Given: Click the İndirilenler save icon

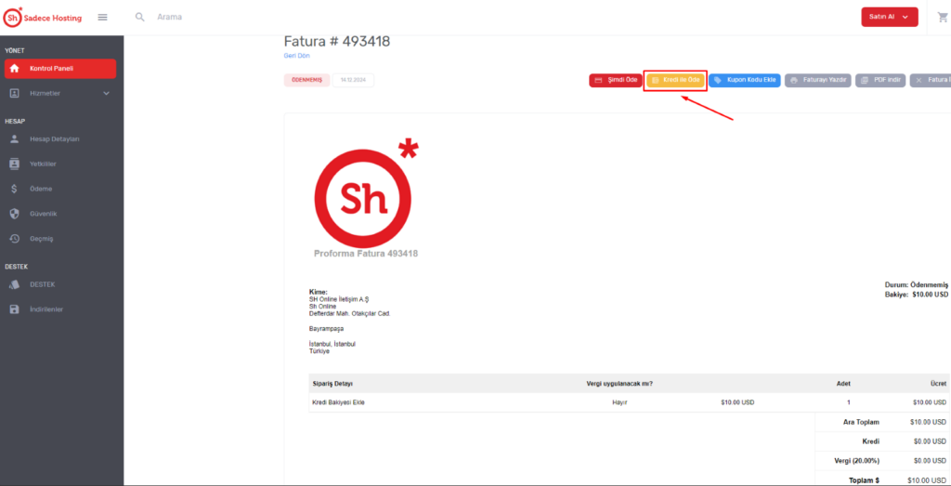Looking at the screenshot, I should point(15,309).
